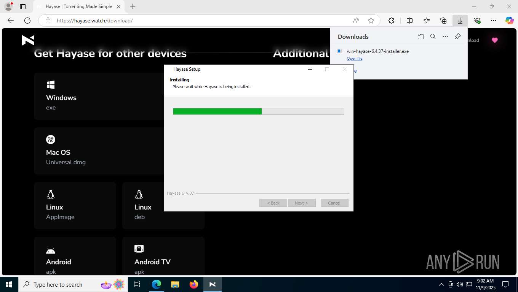Minimize the Hayase Setup window
The height and width of the screenshot is (292, 518).
coord(310,69)
